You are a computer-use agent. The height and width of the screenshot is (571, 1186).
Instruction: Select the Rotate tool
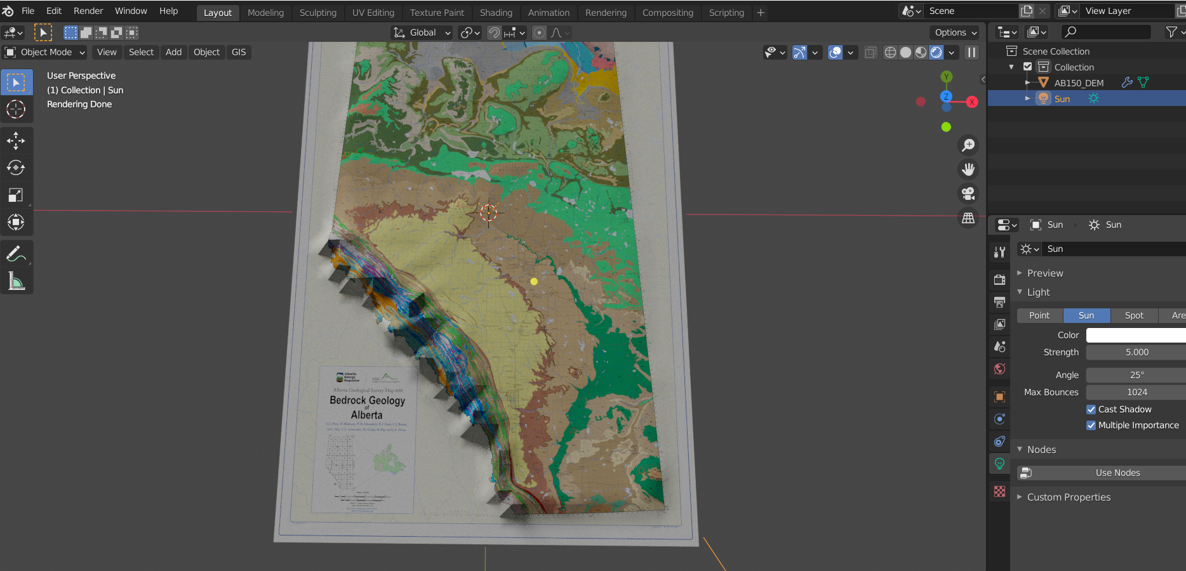point(16,167)
